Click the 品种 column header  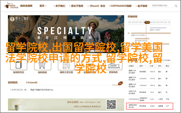point(141,66)
